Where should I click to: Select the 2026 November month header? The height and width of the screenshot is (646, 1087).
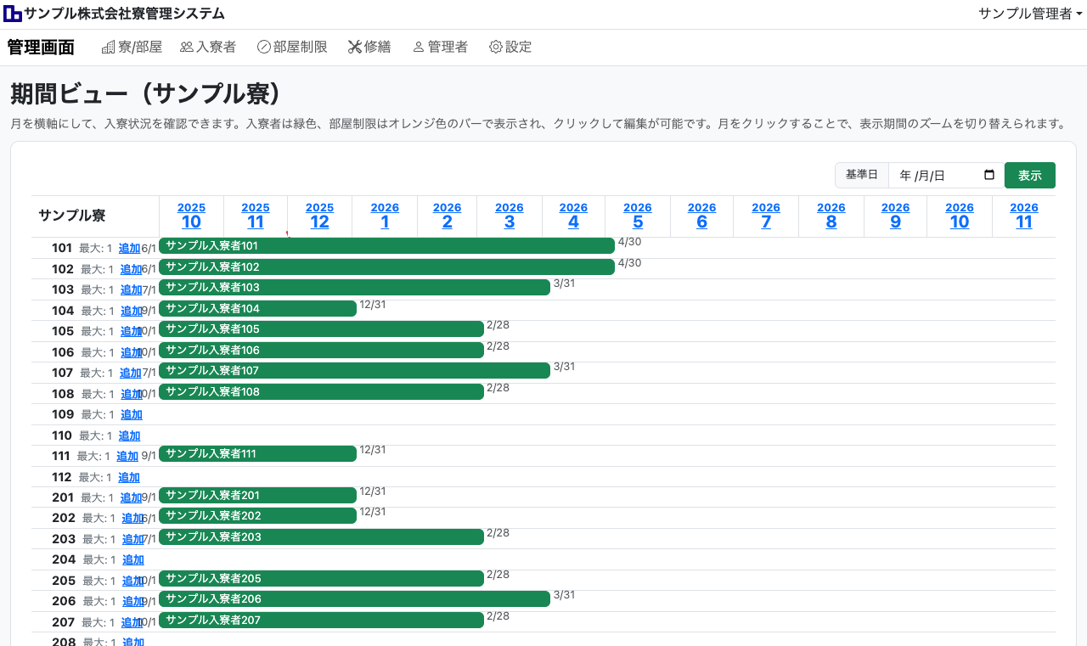click(x=1023, y=216)
